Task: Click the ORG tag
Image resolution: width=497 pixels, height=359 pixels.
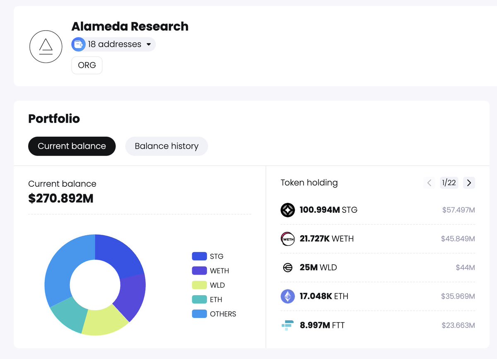Action: point(87,65)
